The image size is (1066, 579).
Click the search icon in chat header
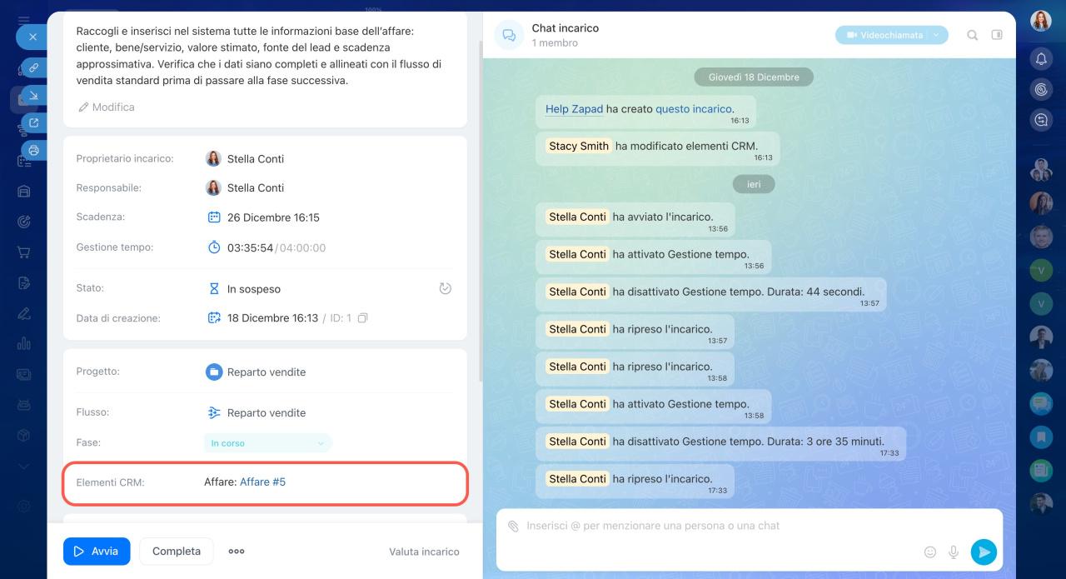pyautogui.click(x=973, y=35)
